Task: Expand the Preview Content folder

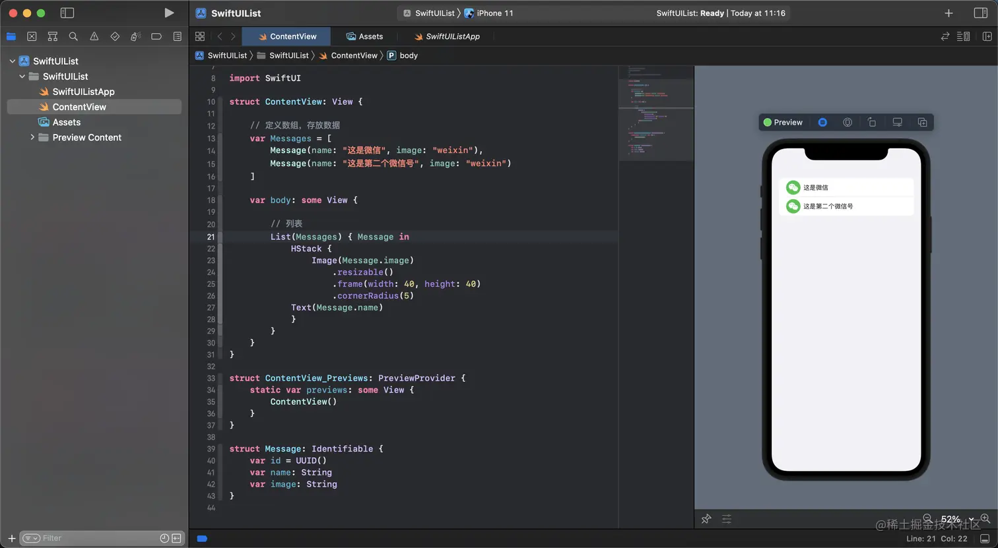Action: click(x=32, y=137)
